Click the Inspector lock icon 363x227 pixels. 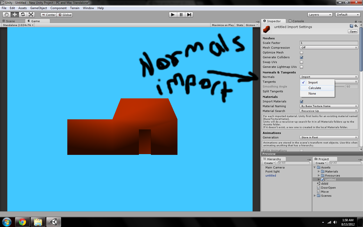click(x=356, y=21)
